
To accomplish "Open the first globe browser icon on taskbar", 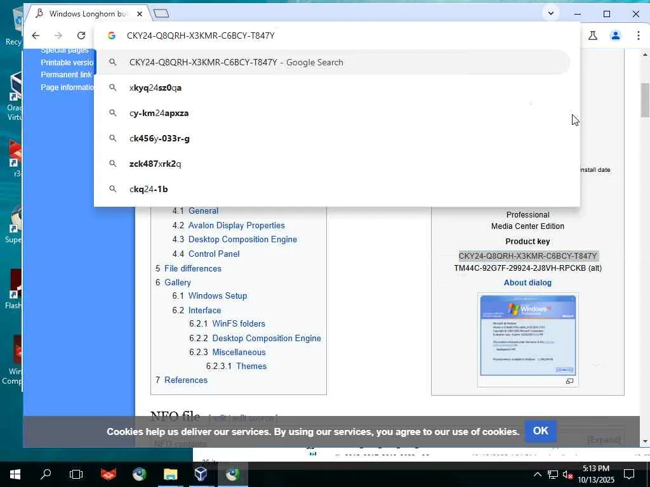I will coord(139,474).
